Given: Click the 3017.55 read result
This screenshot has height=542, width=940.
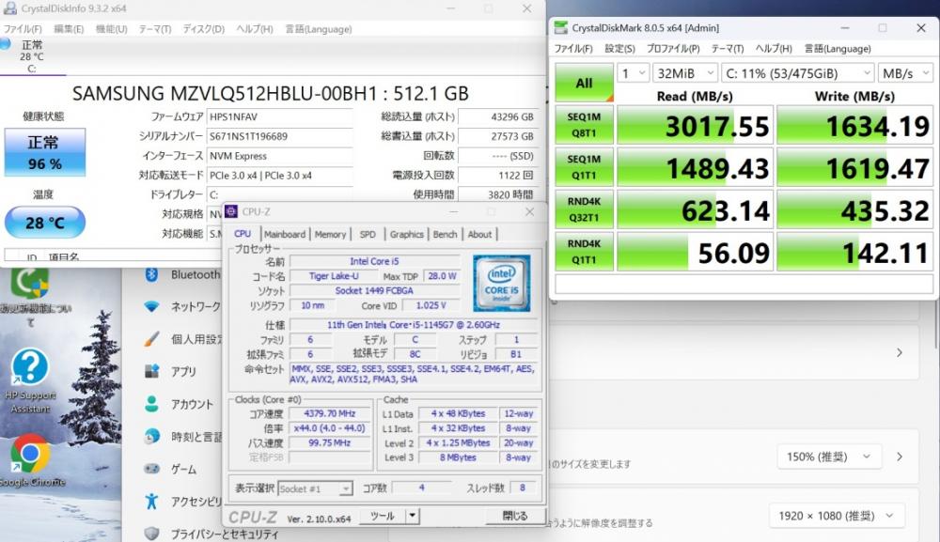Looking at the screenshot, I should pyautogui.click(x=695, y=125).
